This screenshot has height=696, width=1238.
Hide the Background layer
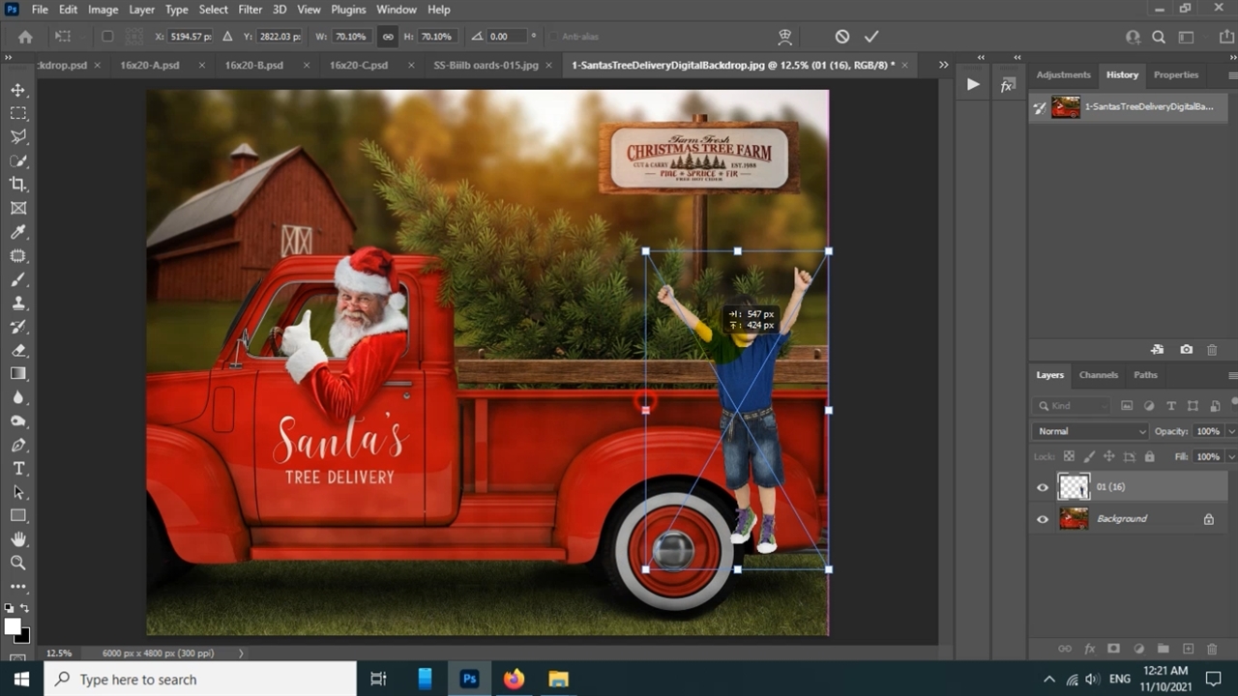pos(1043,519)
